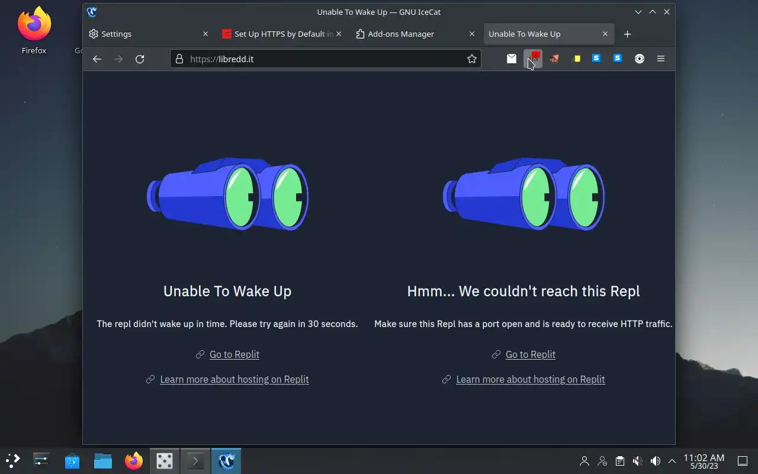Reload the libredd.it page
The height and width of the screenshot is (474, 758).
[x=140, y=59]
